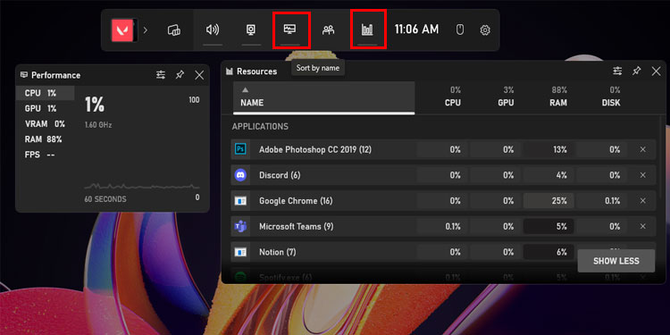The width and height of the screenshot is (670, 335).
Task: Select the VRAM 0% metric
Action: pyautogui.click(x=45, y=124)
